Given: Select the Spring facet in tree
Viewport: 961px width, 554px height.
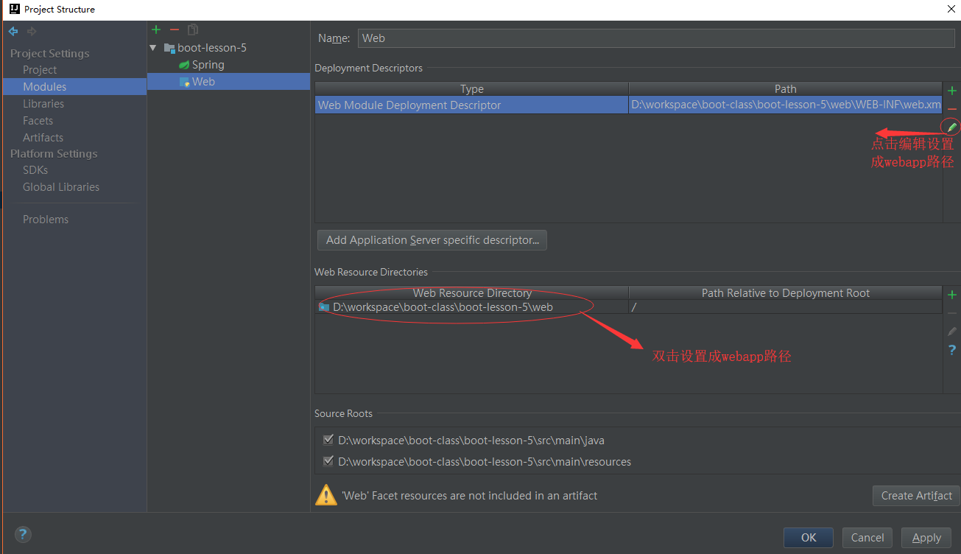Looking at the screenshot, I should (x=208, y=65).
